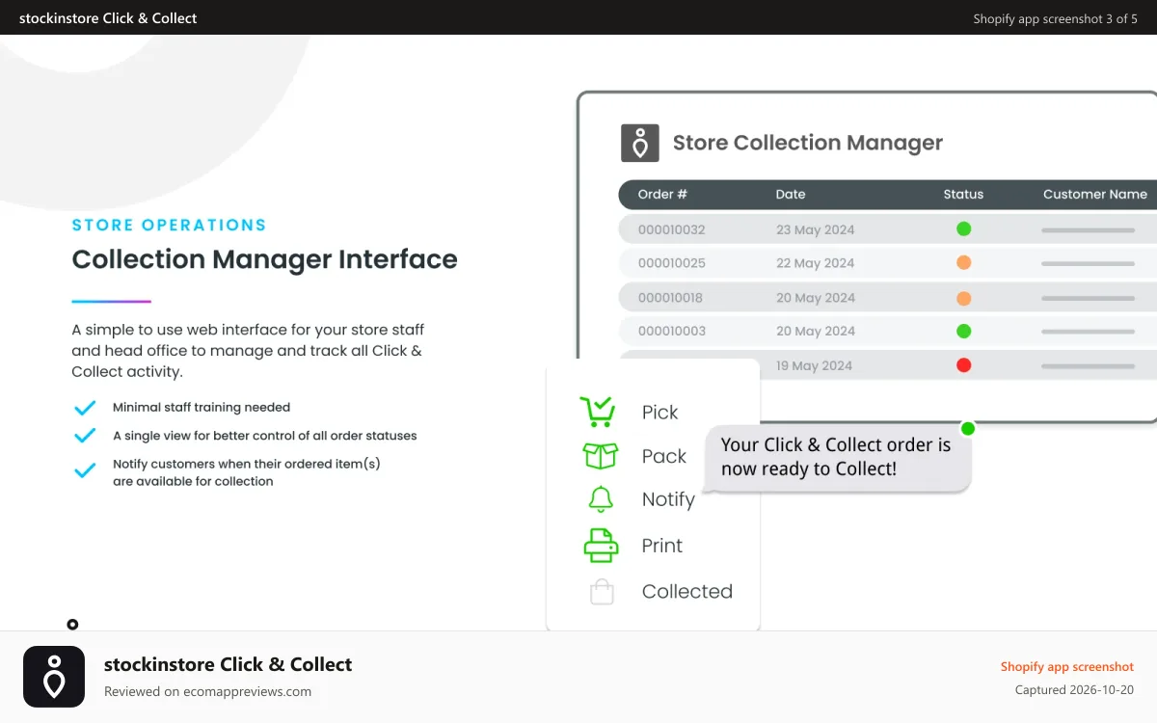
Task: Click green status dot for order 000010003
Action: point(963,331)
